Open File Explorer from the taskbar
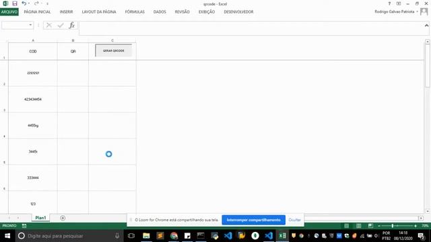Image resolution: width=431 pixels, height=242 pixels. pos(146,236)
